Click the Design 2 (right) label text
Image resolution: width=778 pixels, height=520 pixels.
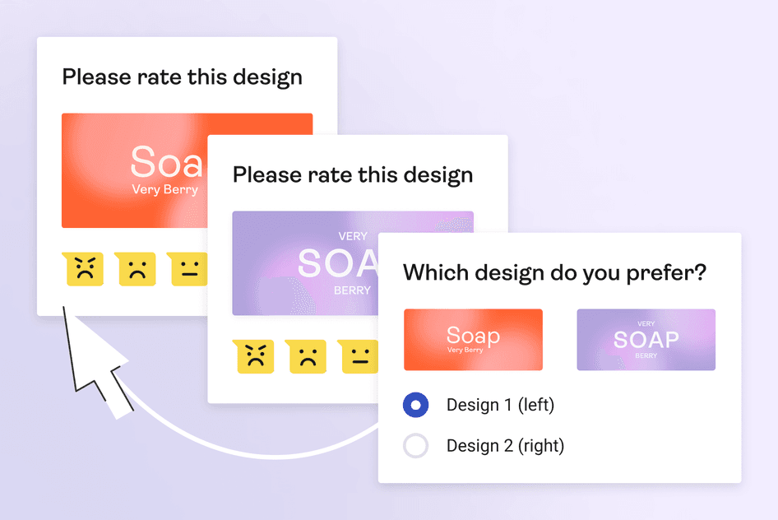coord(505,446)
